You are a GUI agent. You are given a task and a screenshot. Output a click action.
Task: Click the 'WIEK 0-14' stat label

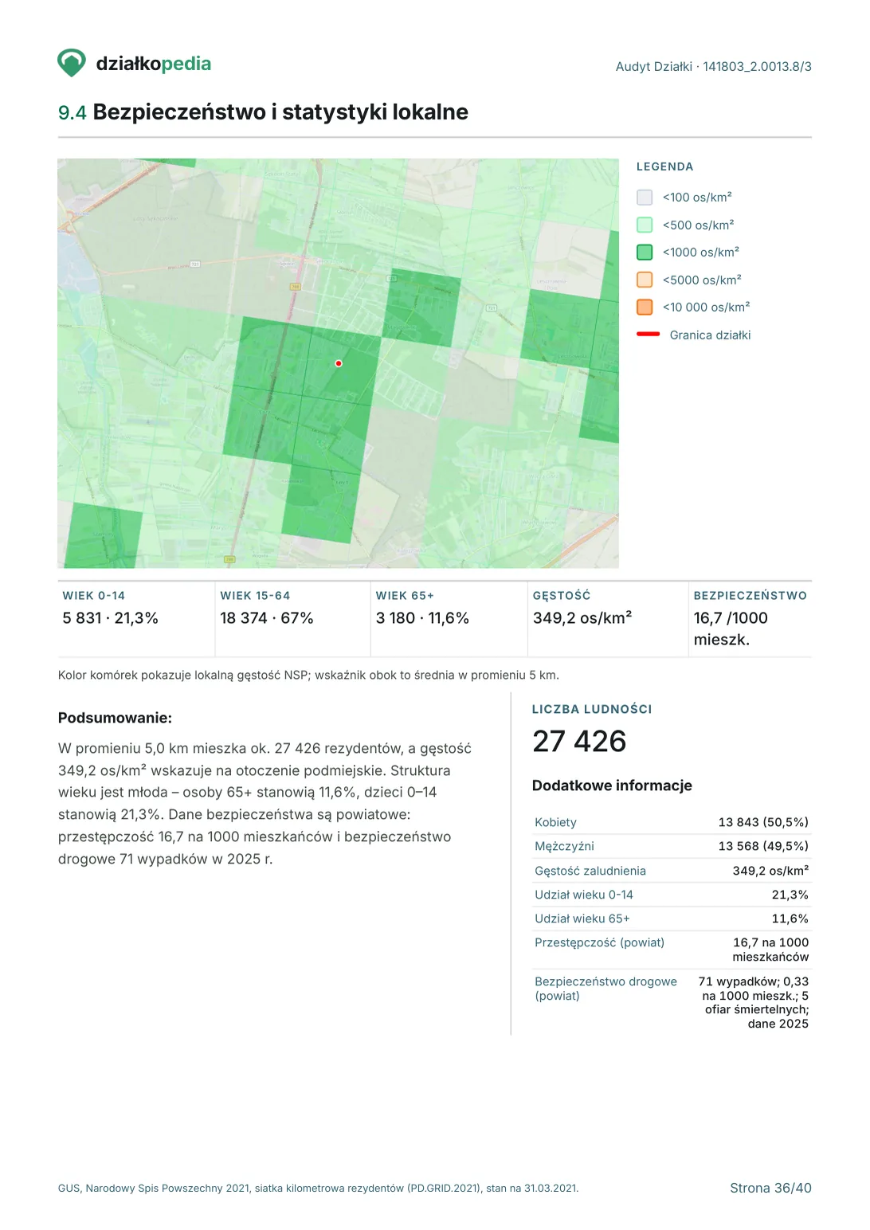94,596
